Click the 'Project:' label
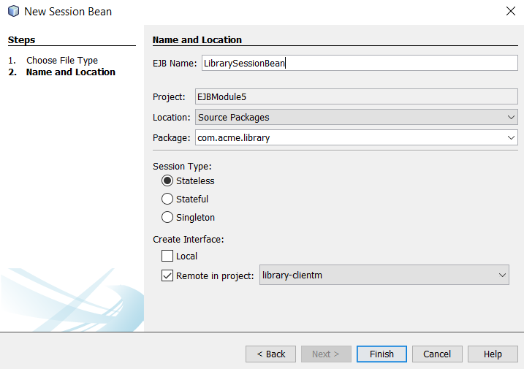The height and width of the screenshot is (369, 524). click(169, 97)
